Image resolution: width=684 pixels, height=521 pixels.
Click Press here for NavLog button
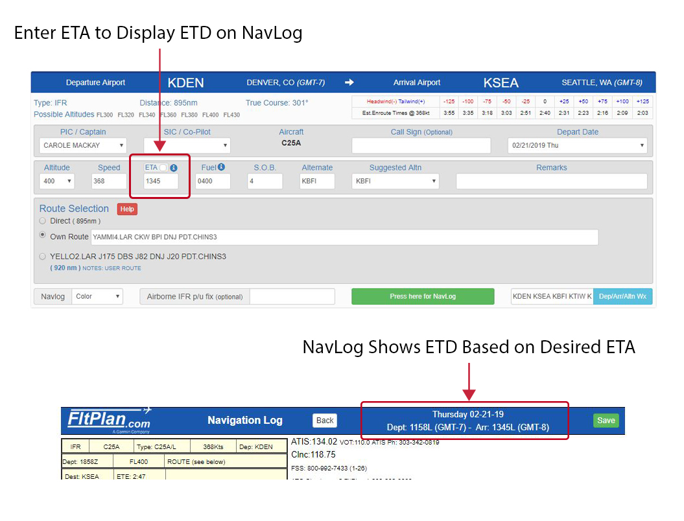tap(423, 297)
